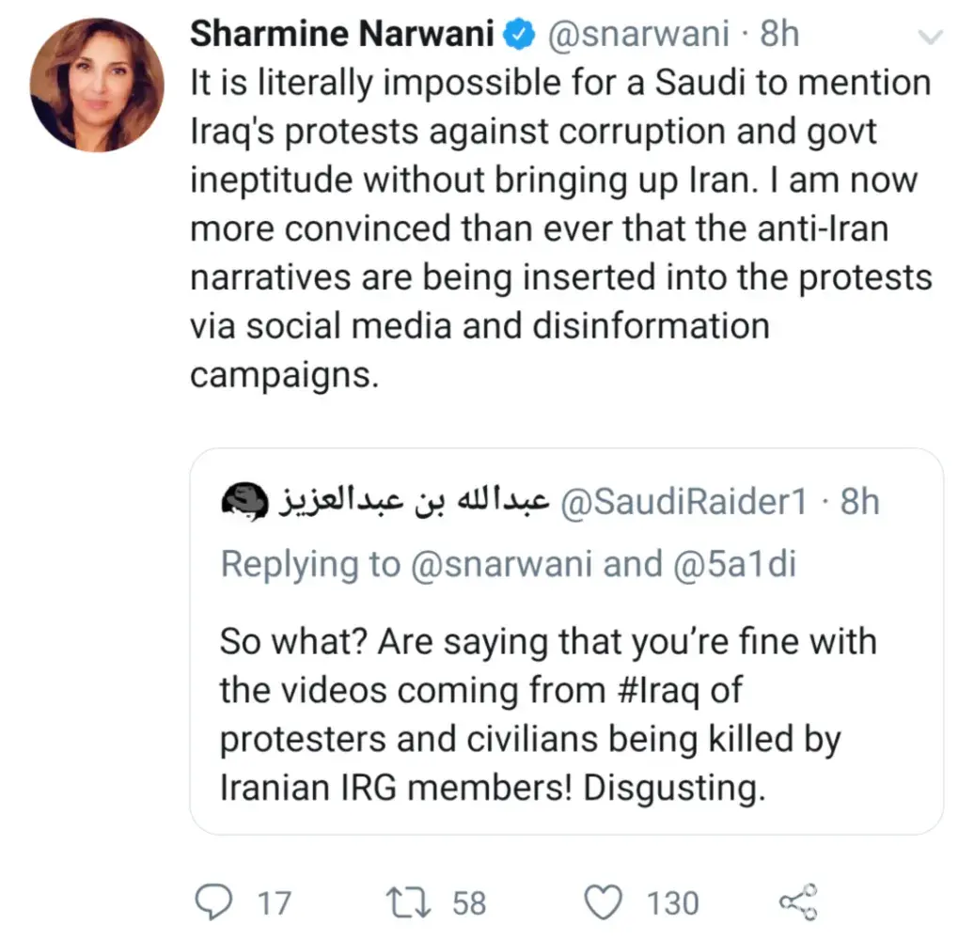
Task: Open the share icon below the tweet
Action: (800, 902)
